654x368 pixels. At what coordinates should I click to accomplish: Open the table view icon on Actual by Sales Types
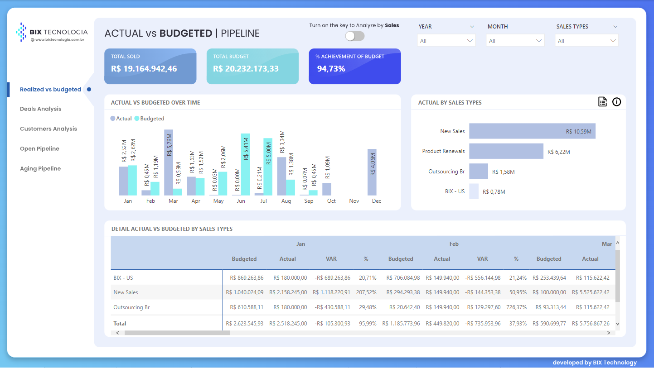coord(602,102)
